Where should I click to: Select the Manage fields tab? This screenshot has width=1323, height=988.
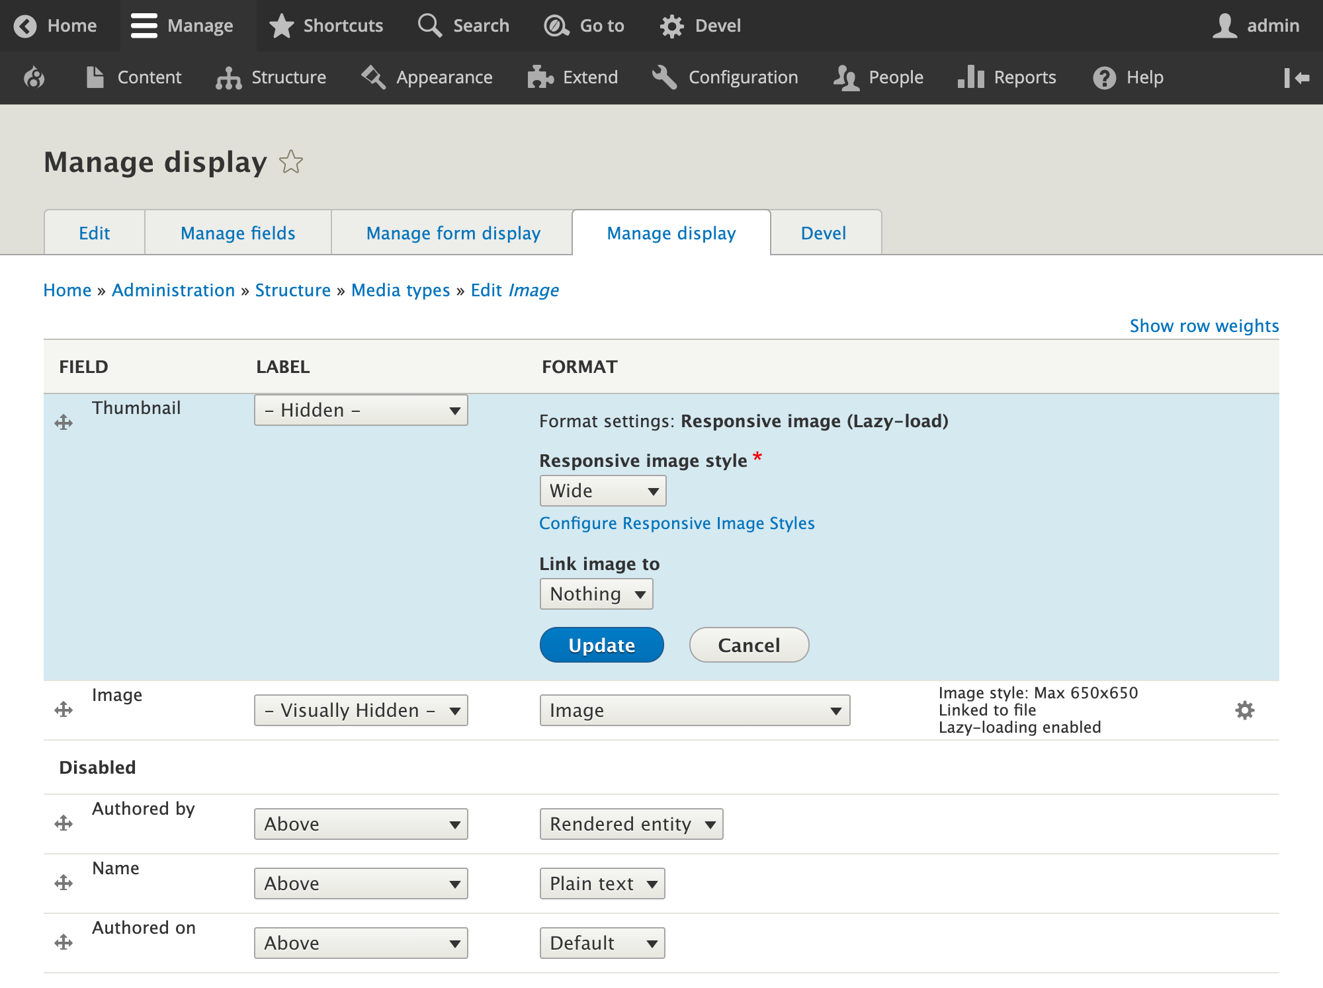237,233
